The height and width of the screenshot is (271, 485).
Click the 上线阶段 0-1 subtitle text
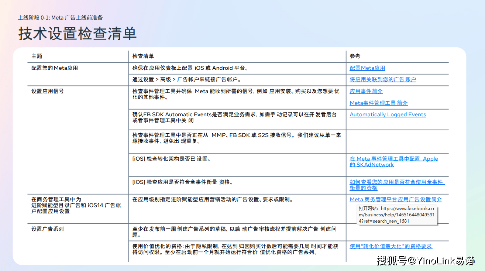[x=60, y=17]
